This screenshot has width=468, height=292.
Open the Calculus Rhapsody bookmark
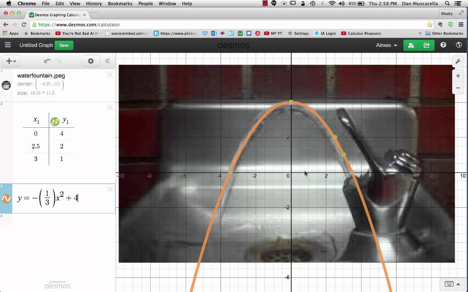click(362, 33)
